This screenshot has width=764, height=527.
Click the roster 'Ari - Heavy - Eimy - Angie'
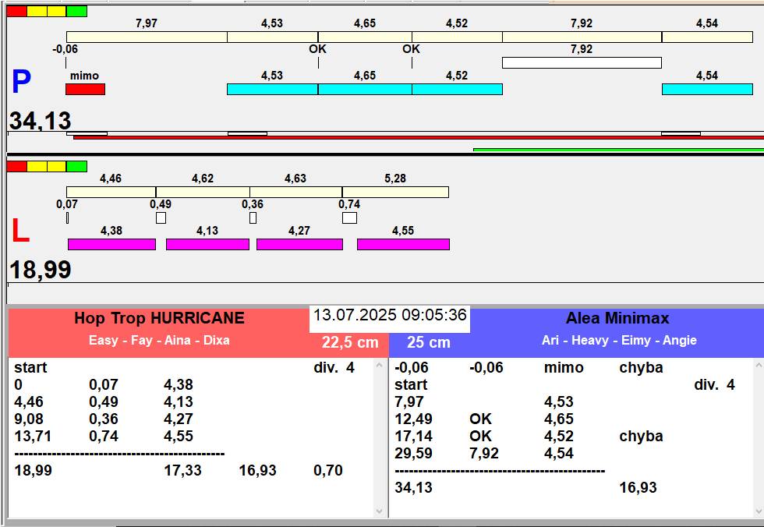619,340
